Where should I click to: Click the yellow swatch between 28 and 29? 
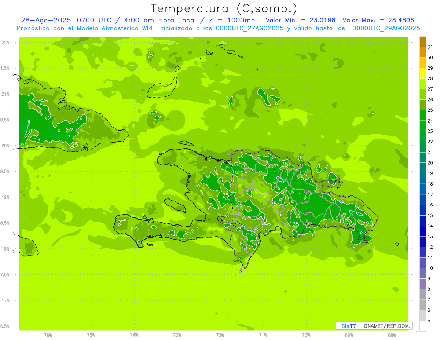(423, 73)
